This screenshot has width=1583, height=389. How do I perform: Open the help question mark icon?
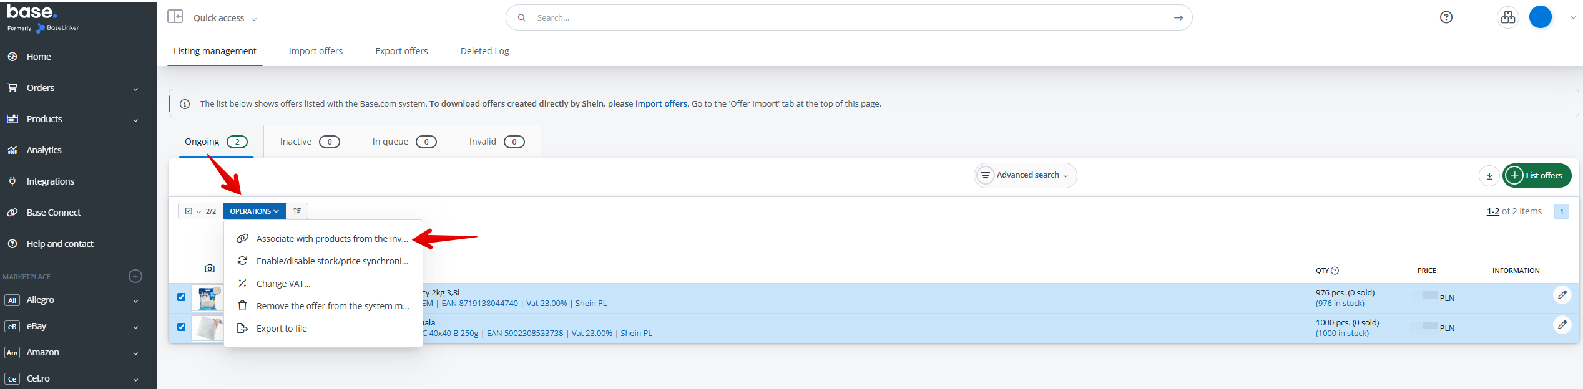(x=1446, y=17)
